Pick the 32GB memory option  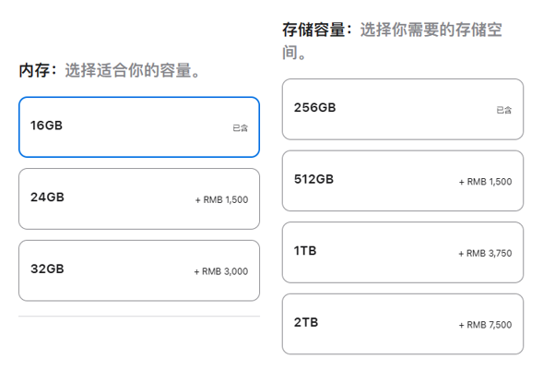(x=139, y=270)
